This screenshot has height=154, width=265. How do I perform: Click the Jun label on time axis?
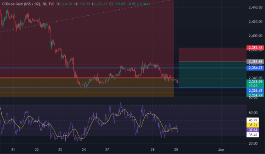coord(221,150)
